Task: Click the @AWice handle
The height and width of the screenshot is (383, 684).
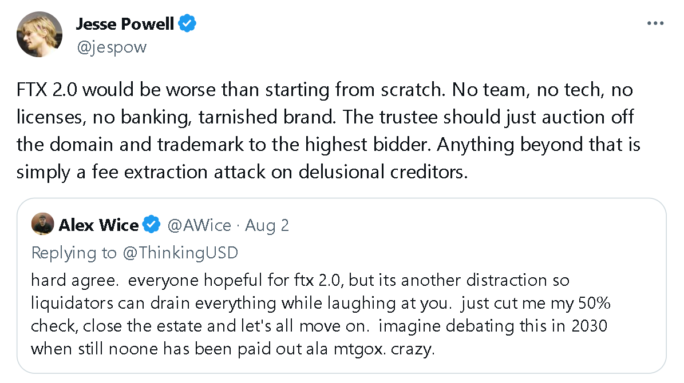Action: point(199,225)
